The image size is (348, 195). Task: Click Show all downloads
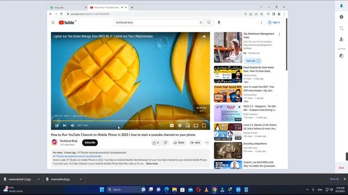(x=334, y=179)
